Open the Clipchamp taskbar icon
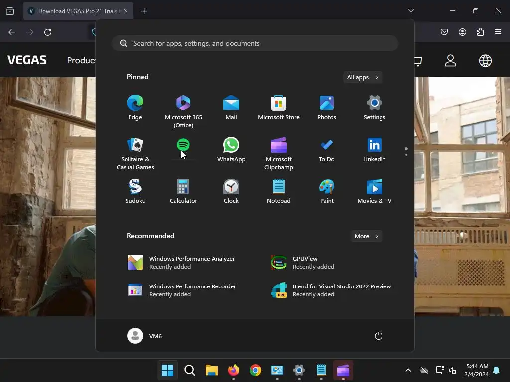Screen dimensions: 510x382 click(x=343, y=370)
